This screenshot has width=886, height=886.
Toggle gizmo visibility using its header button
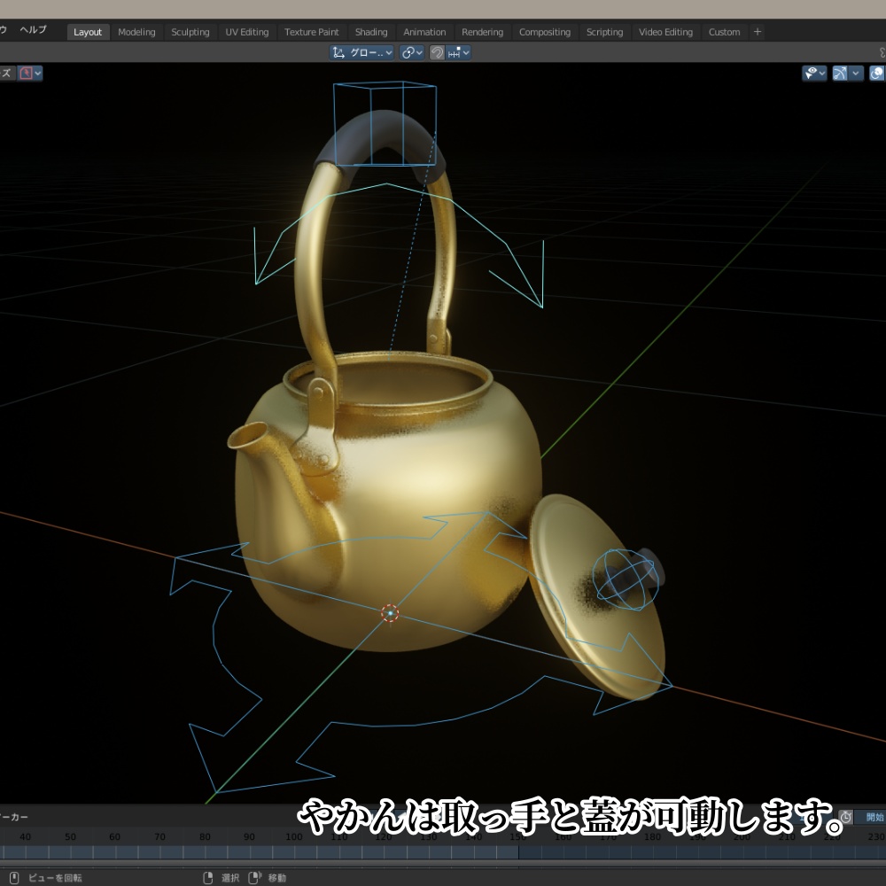pyautogui.click(x=840, y=73)
